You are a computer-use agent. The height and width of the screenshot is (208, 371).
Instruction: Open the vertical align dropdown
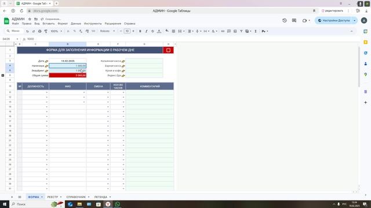point(198,31)
